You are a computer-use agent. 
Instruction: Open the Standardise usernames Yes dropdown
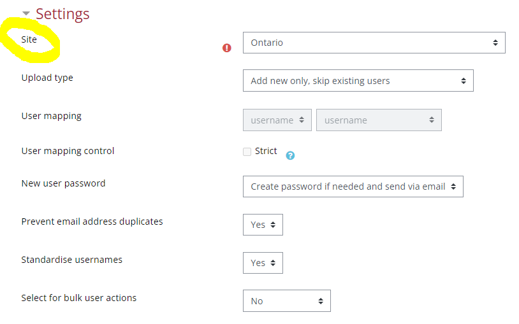click(262, 263)
